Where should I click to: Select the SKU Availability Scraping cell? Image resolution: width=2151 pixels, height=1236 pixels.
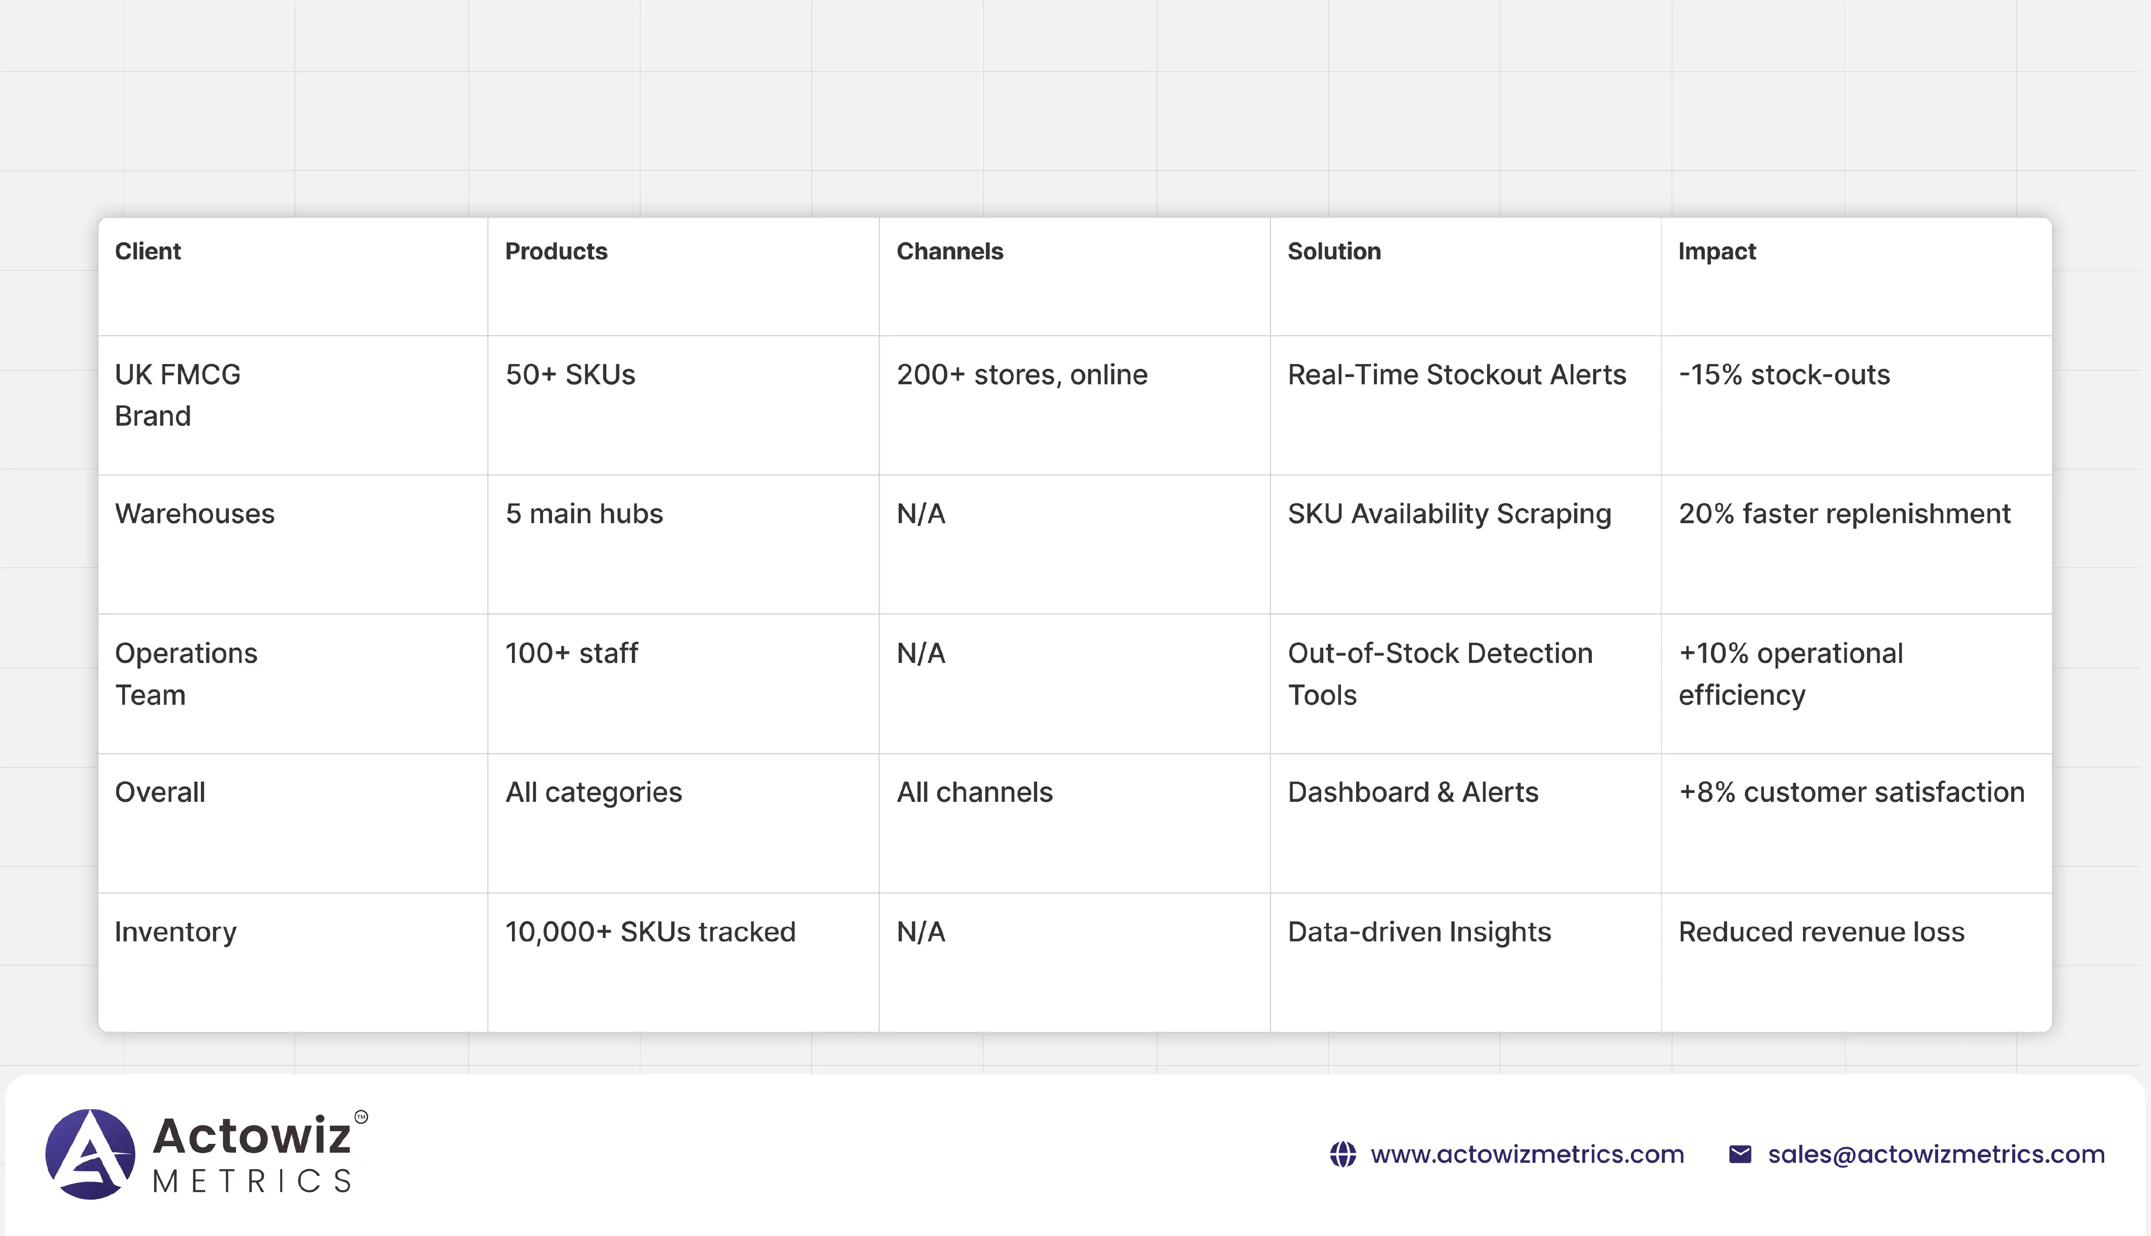pyautogui.click(x=1449, y=514)
